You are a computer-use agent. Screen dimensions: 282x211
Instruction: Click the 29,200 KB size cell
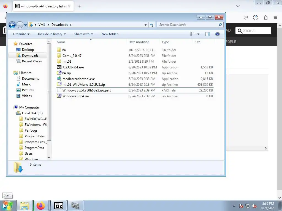click(x=206, y=90)
